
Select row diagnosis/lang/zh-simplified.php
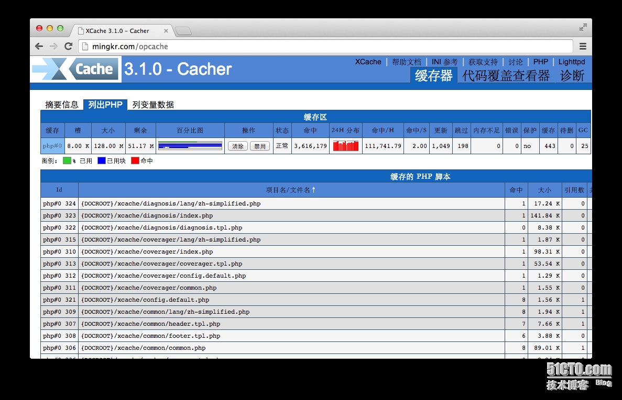point(316,203)
